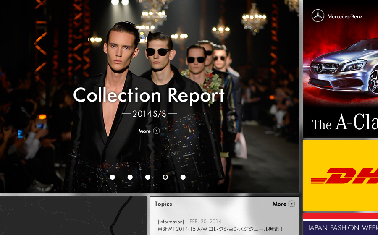
Task: Click the [Information] category tag
Action: click(x=171, y=222)
